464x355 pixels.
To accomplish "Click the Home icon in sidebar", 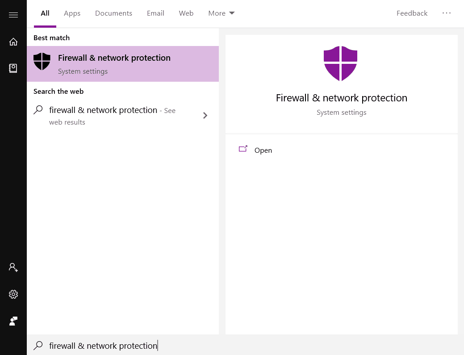I will (x=13, y=42).
